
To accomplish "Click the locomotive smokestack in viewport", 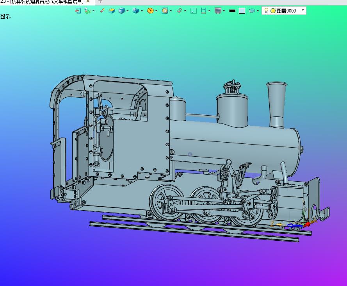I will pyautogui.click(x=276, y=104).
